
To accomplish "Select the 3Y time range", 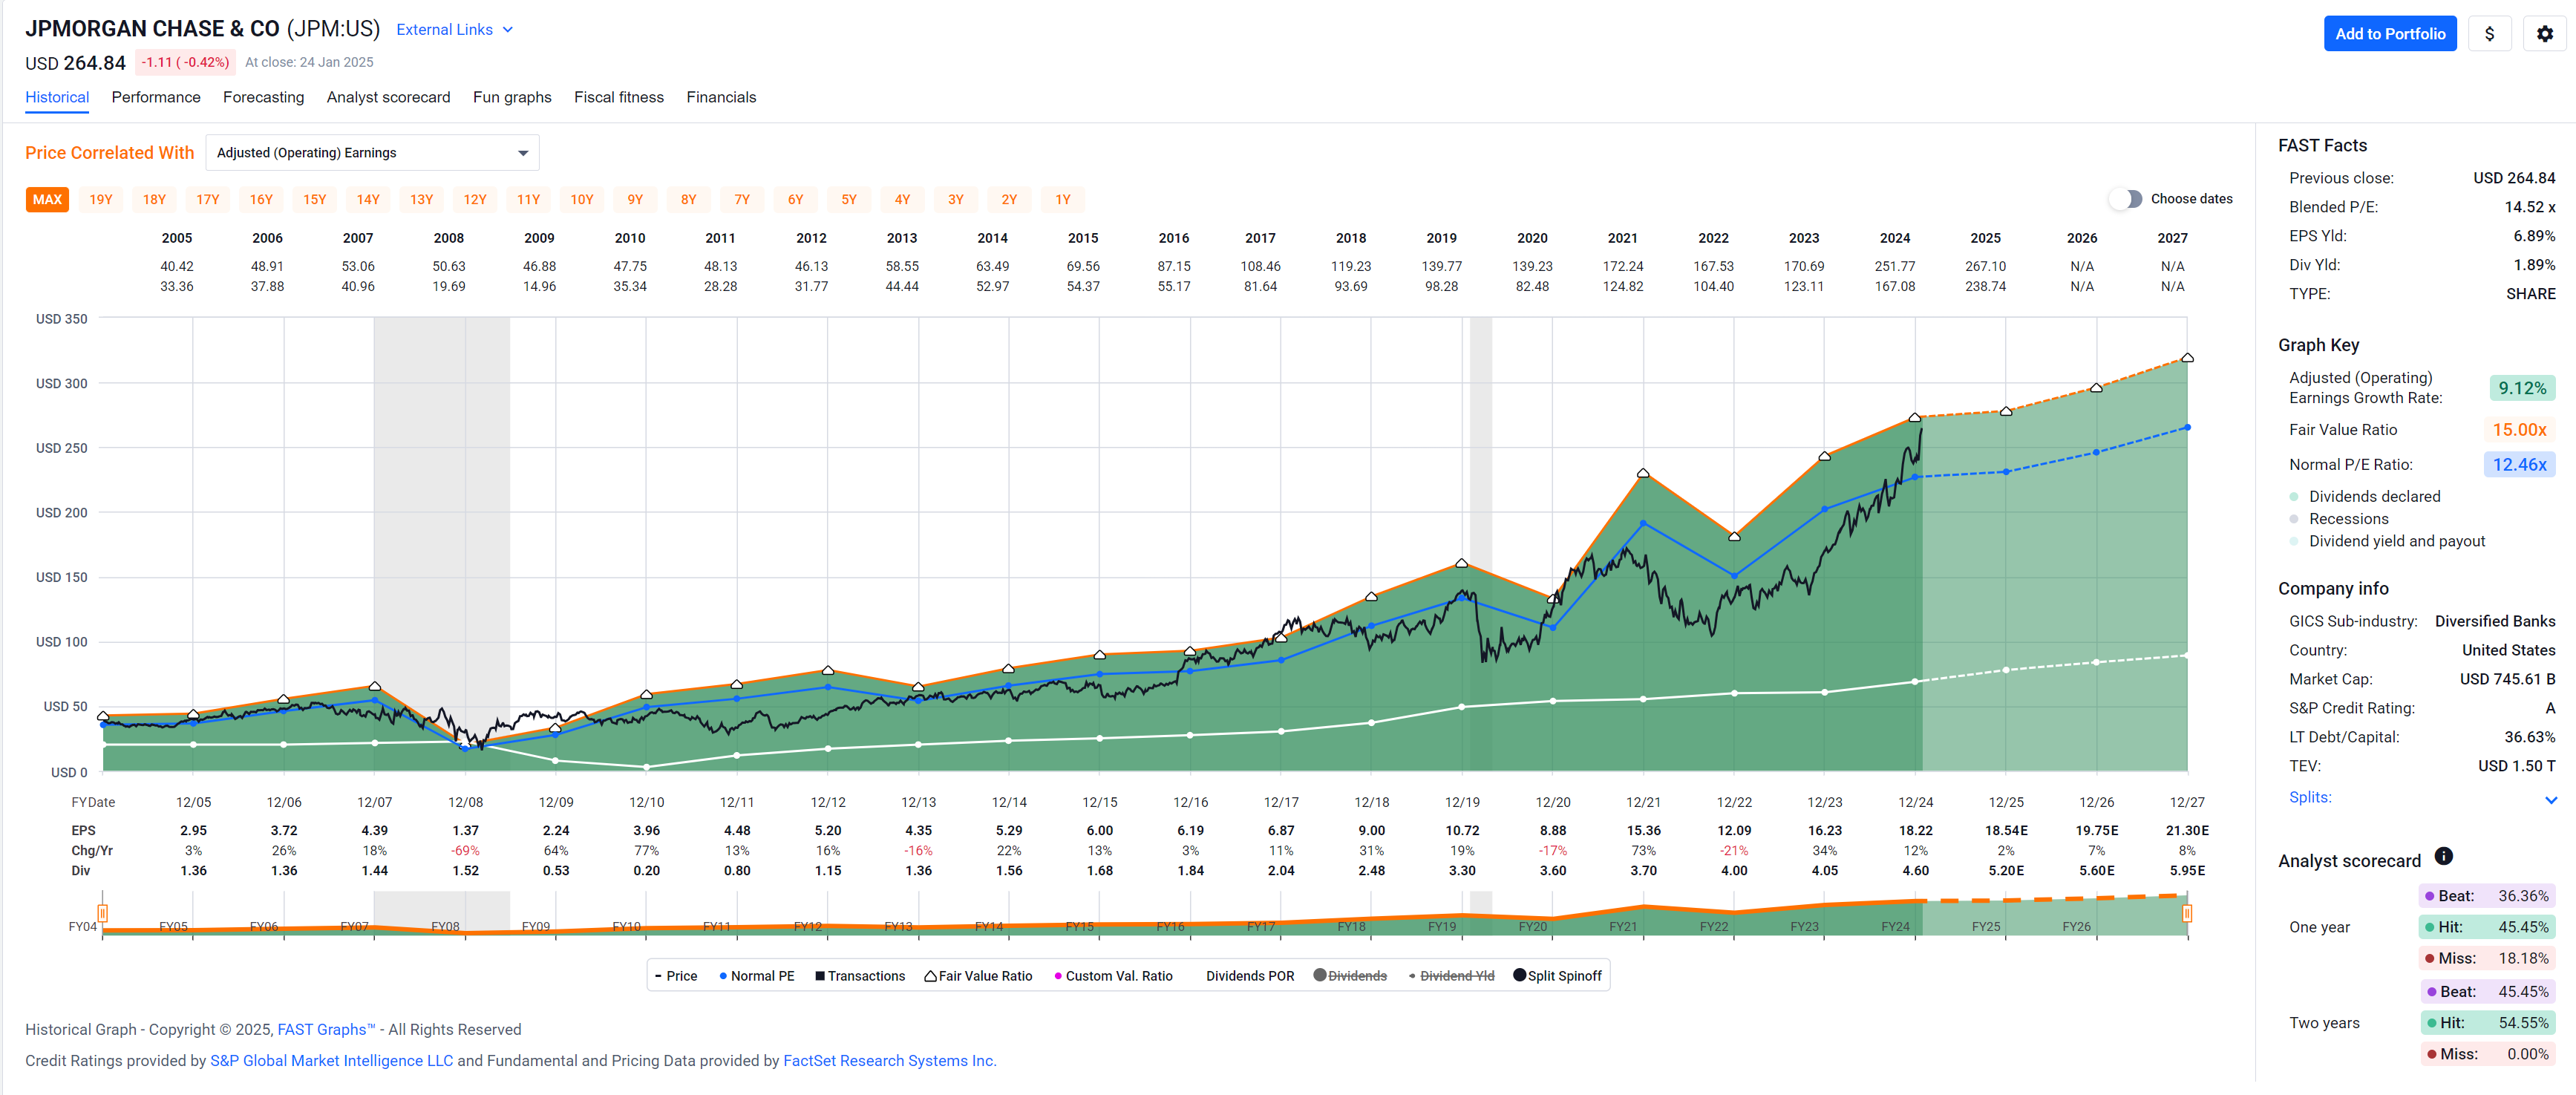I will pyautogui.click(x=956, y=200).
